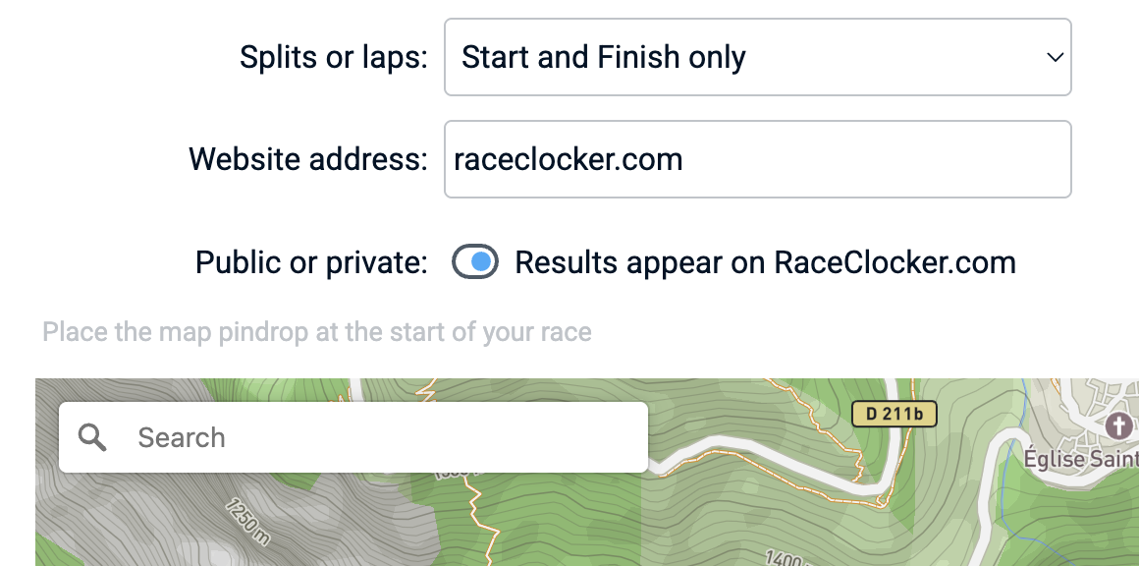The height and width of the screenshot is (566, 1139).
Task: Click the magnifying glass search icon
Action: pos(92,437)
